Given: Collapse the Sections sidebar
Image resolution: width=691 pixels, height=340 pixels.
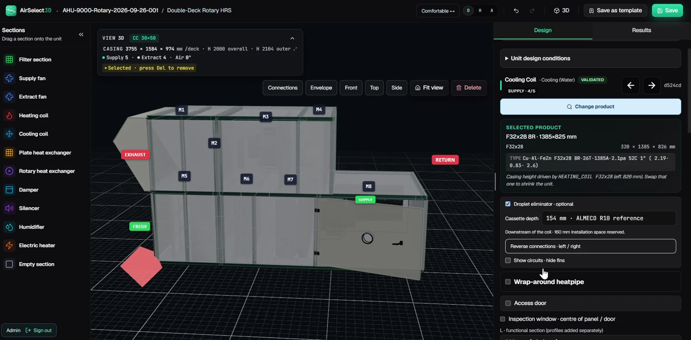Looking at the screenshot, I should (x=81, y=35).
